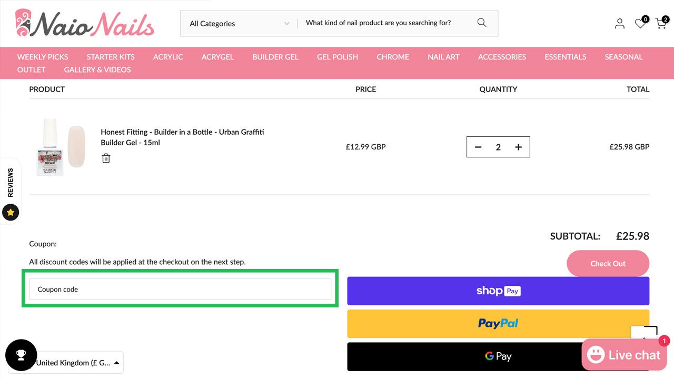Click the Coupon code input field
This screenshot has height=379, width=674.
(180, 290)
